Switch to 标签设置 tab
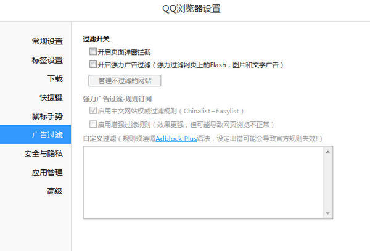Viewport: 370px width, 251px height. click(47, 60)
